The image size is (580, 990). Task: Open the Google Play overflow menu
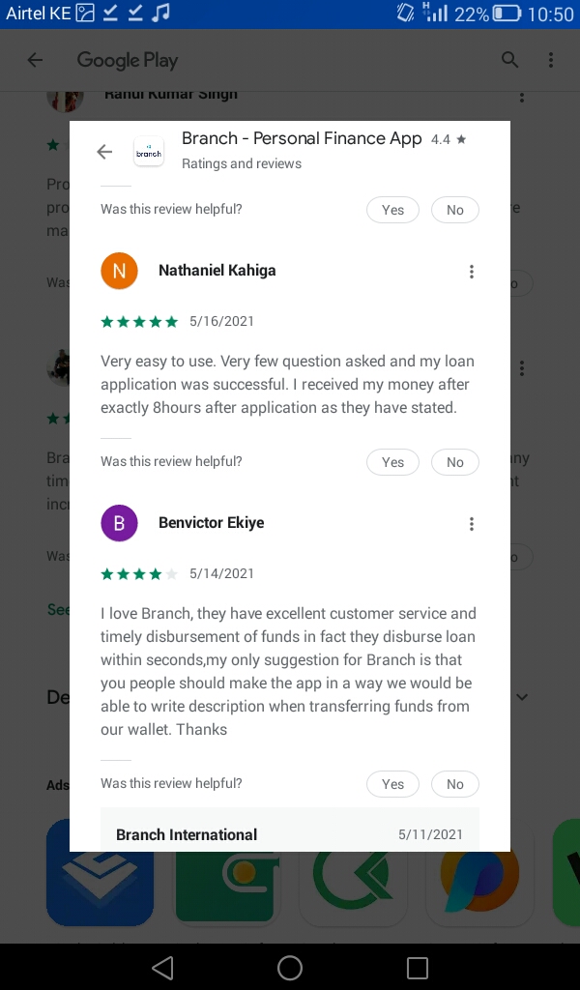pyautogui.click(x=551, y=60)
